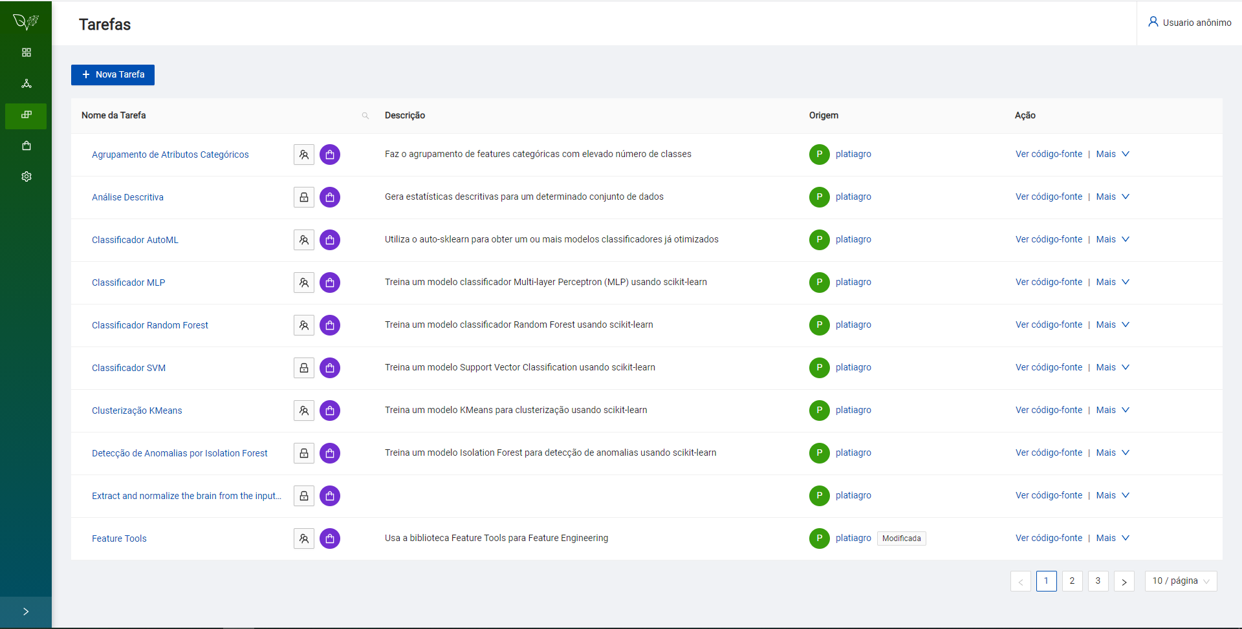Click lock icon for Detecção de Anomalias row
This screenshot has height=629, width=1242.
click(x=304, y=453)
